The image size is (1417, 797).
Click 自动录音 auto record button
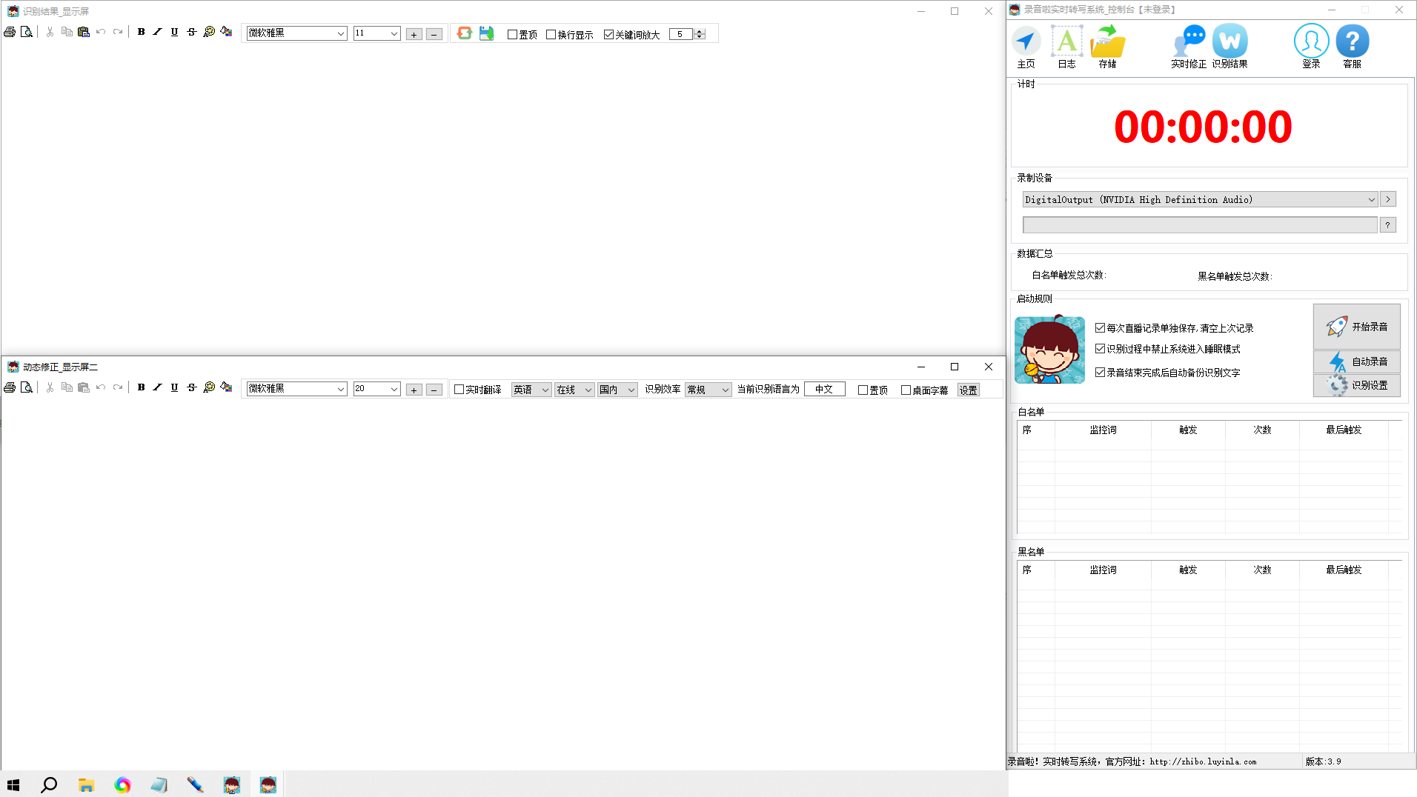[1356, 361]
